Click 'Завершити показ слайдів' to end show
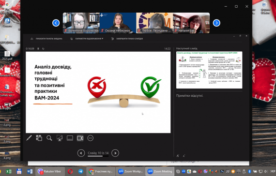This screenshot has width=276, height=176. pyautogui.click(x=127, y=39)
